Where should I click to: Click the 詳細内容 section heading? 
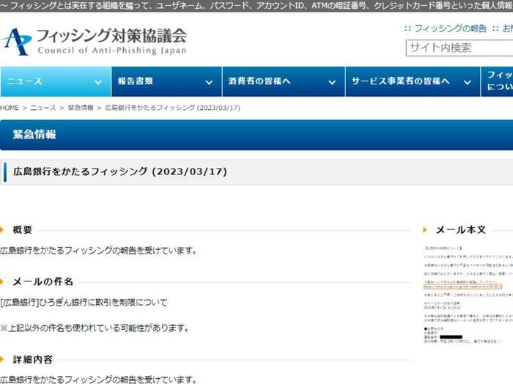click(33, 360)
